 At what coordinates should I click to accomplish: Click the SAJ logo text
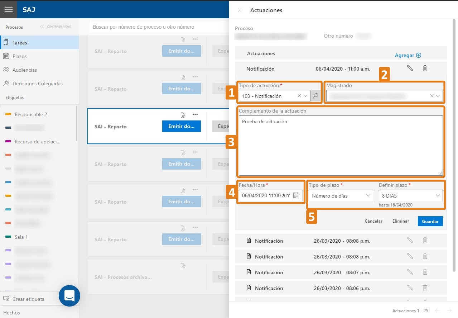click(29, 10)
